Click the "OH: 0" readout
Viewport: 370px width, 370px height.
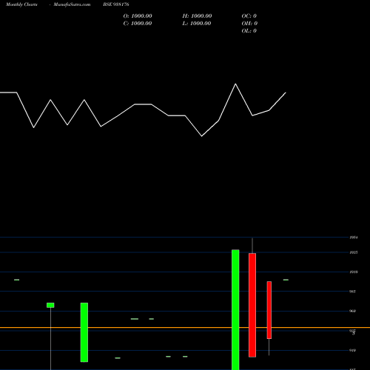[249, 24]
